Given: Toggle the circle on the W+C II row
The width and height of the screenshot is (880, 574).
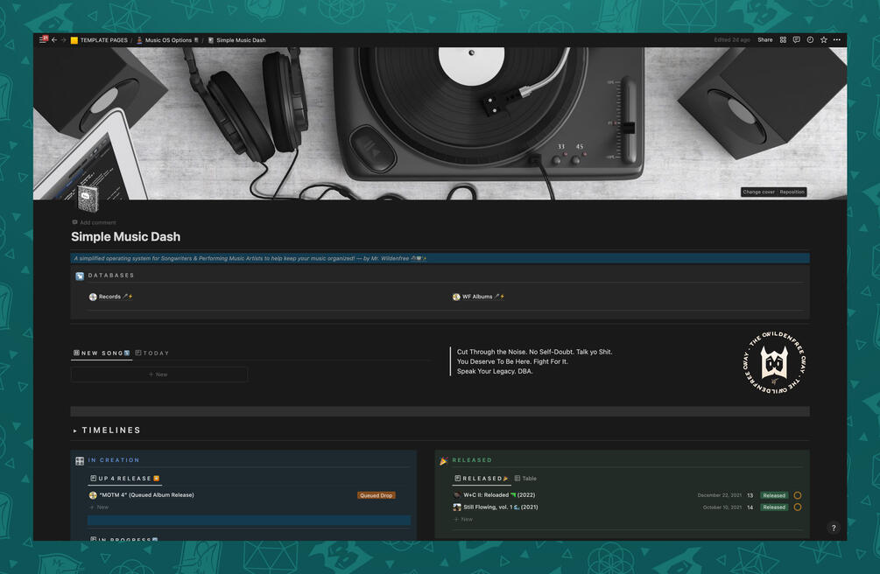Looking at the screenshot, I should click(x=798, y=495).
